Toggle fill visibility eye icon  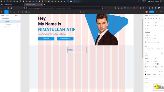[159, 74]
